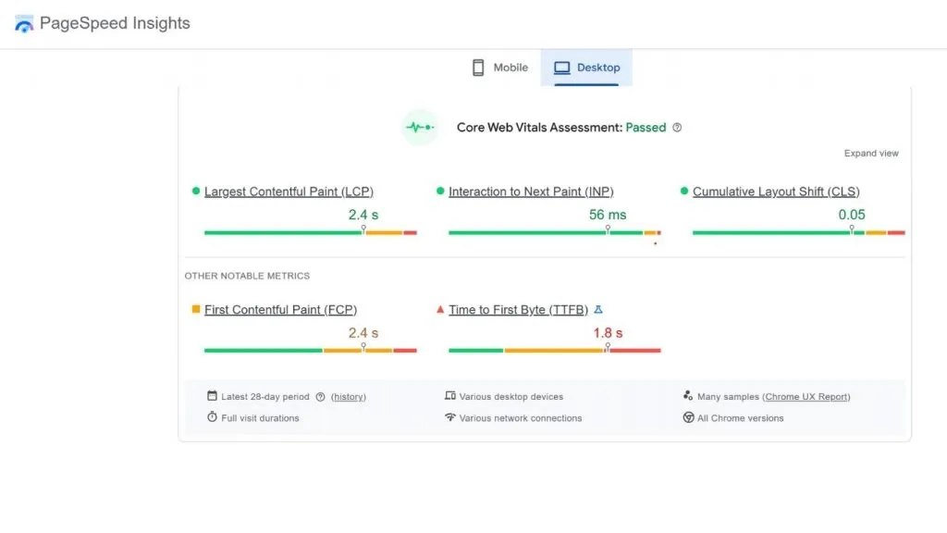Click the PageSpeed Insights logo icon
The width and height of the screenshot is (947, 533).
coord(24,23)
